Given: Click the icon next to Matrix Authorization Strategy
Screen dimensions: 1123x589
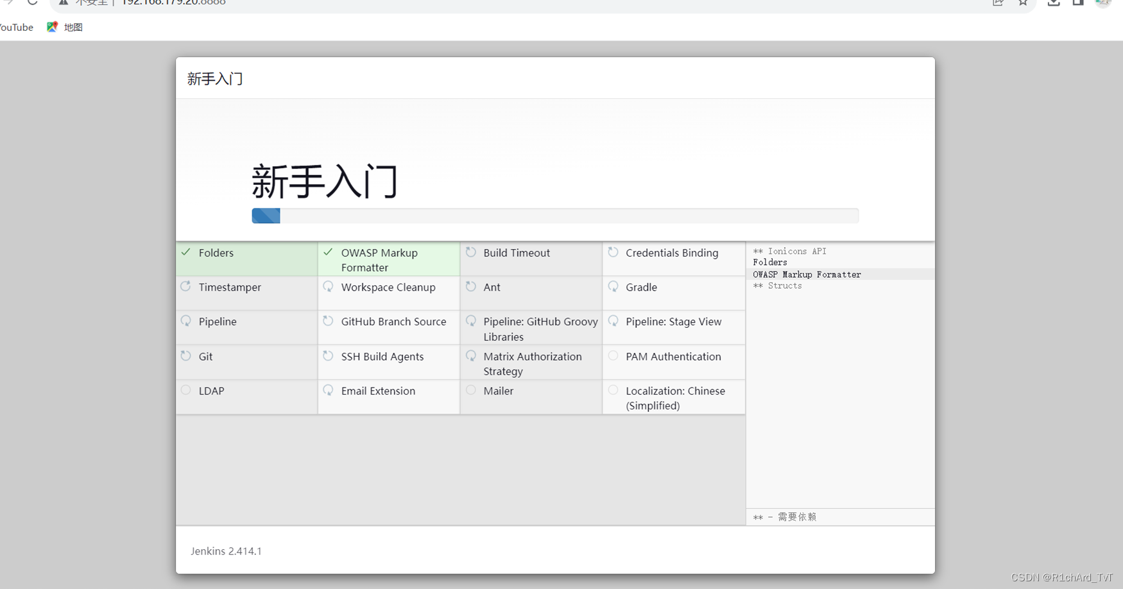Looking at the screenshot, I should click(471, 355).
